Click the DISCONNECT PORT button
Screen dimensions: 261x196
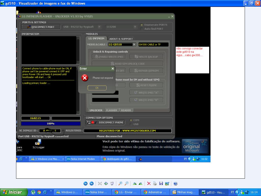[41, 27]
